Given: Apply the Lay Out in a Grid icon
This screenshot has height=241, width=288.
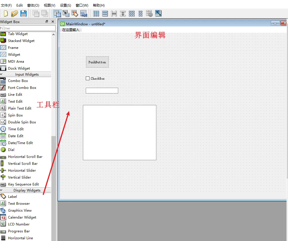Looking at the screenshot, I should click(x=131, y=14).
